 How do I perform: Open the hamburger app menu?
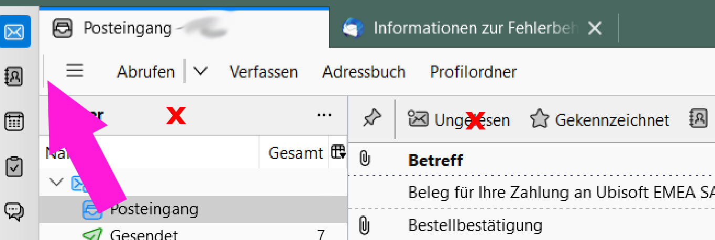coord(75,71)
